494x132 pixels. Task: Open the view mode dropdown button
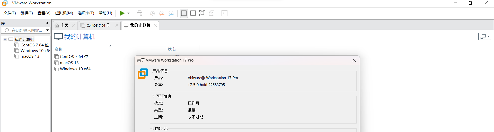pos(485,36)
